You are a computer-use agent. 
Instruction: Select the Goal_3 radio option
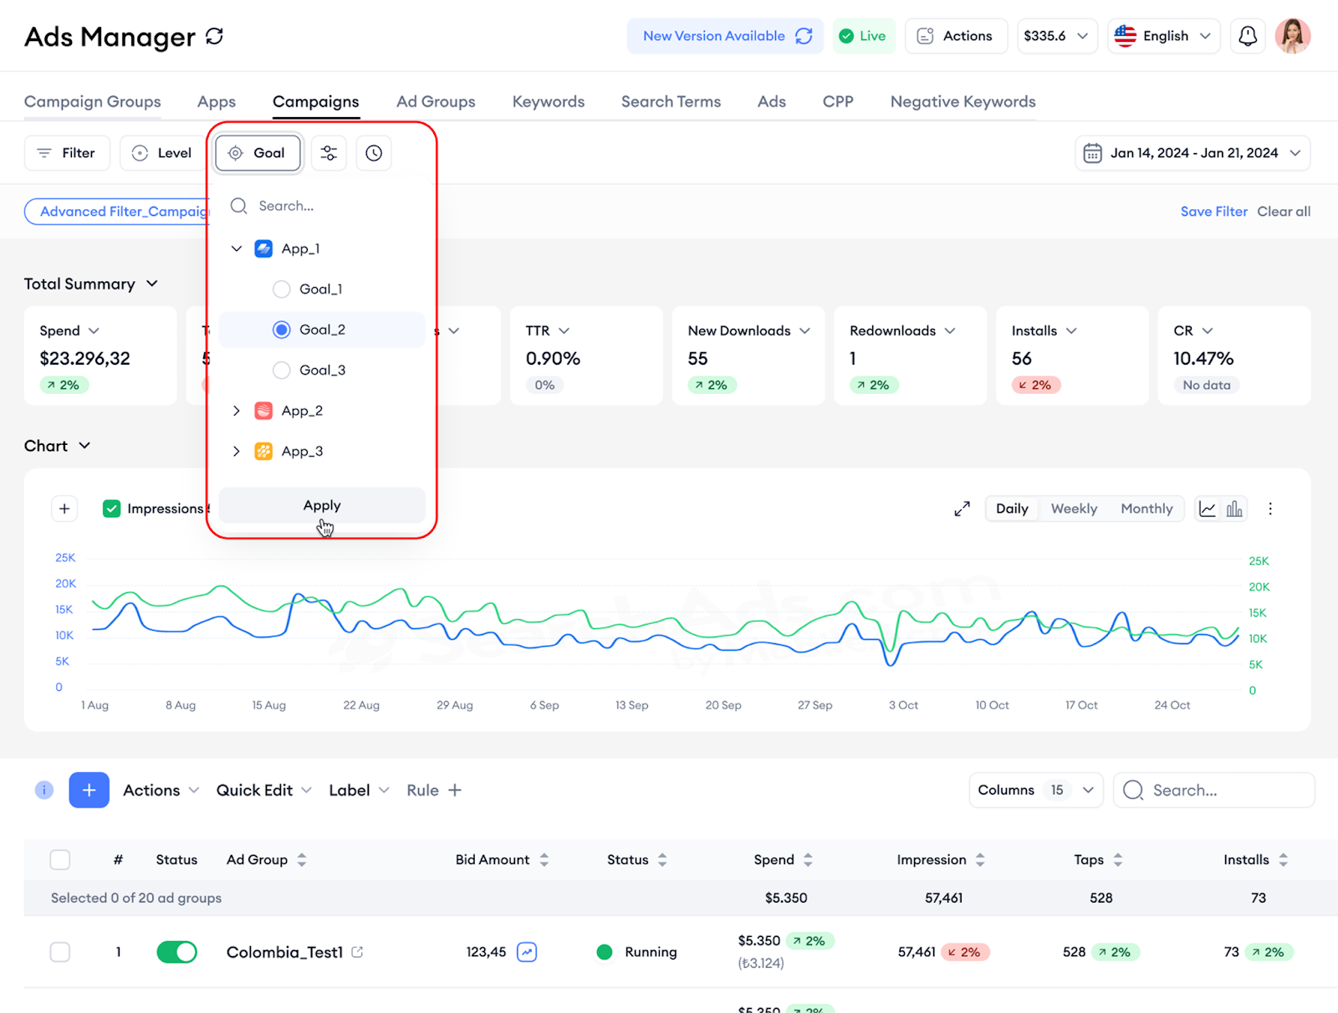[x=282, y=370]
